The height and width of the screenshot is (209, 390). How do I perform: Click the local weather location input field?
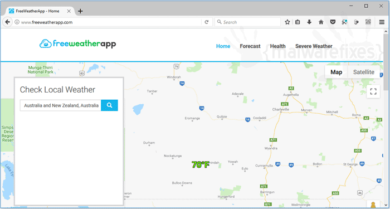coord(60,105)
